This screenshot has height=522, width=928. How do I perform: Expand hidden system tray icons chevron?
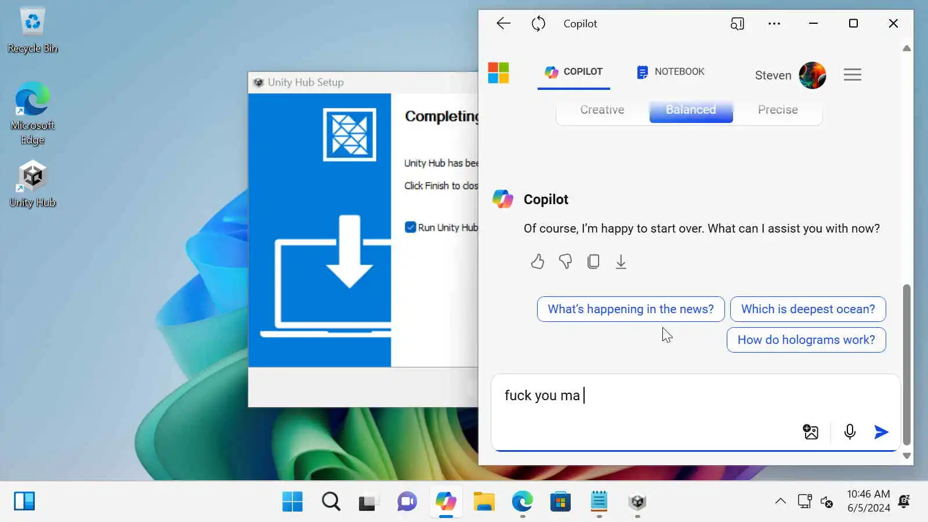(x=781, y=501)
